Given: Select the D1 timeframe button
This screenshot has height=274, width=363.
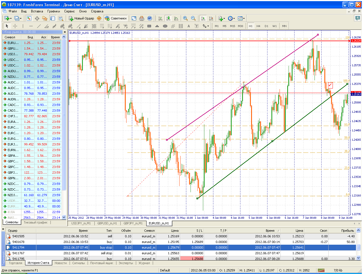Looking at the screenshot, I should [x=266, y=26].
